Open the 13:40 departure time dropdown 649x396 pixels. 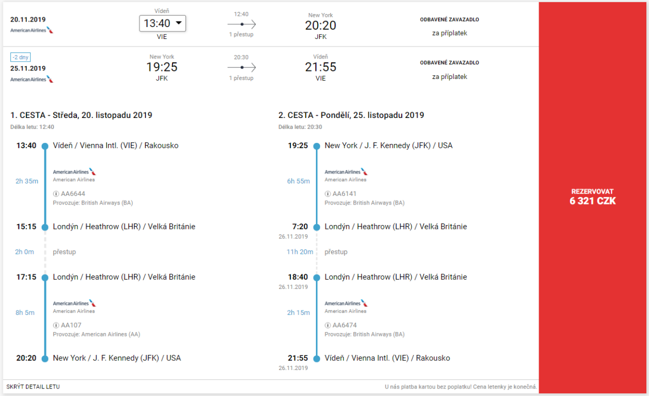point(163,23)
